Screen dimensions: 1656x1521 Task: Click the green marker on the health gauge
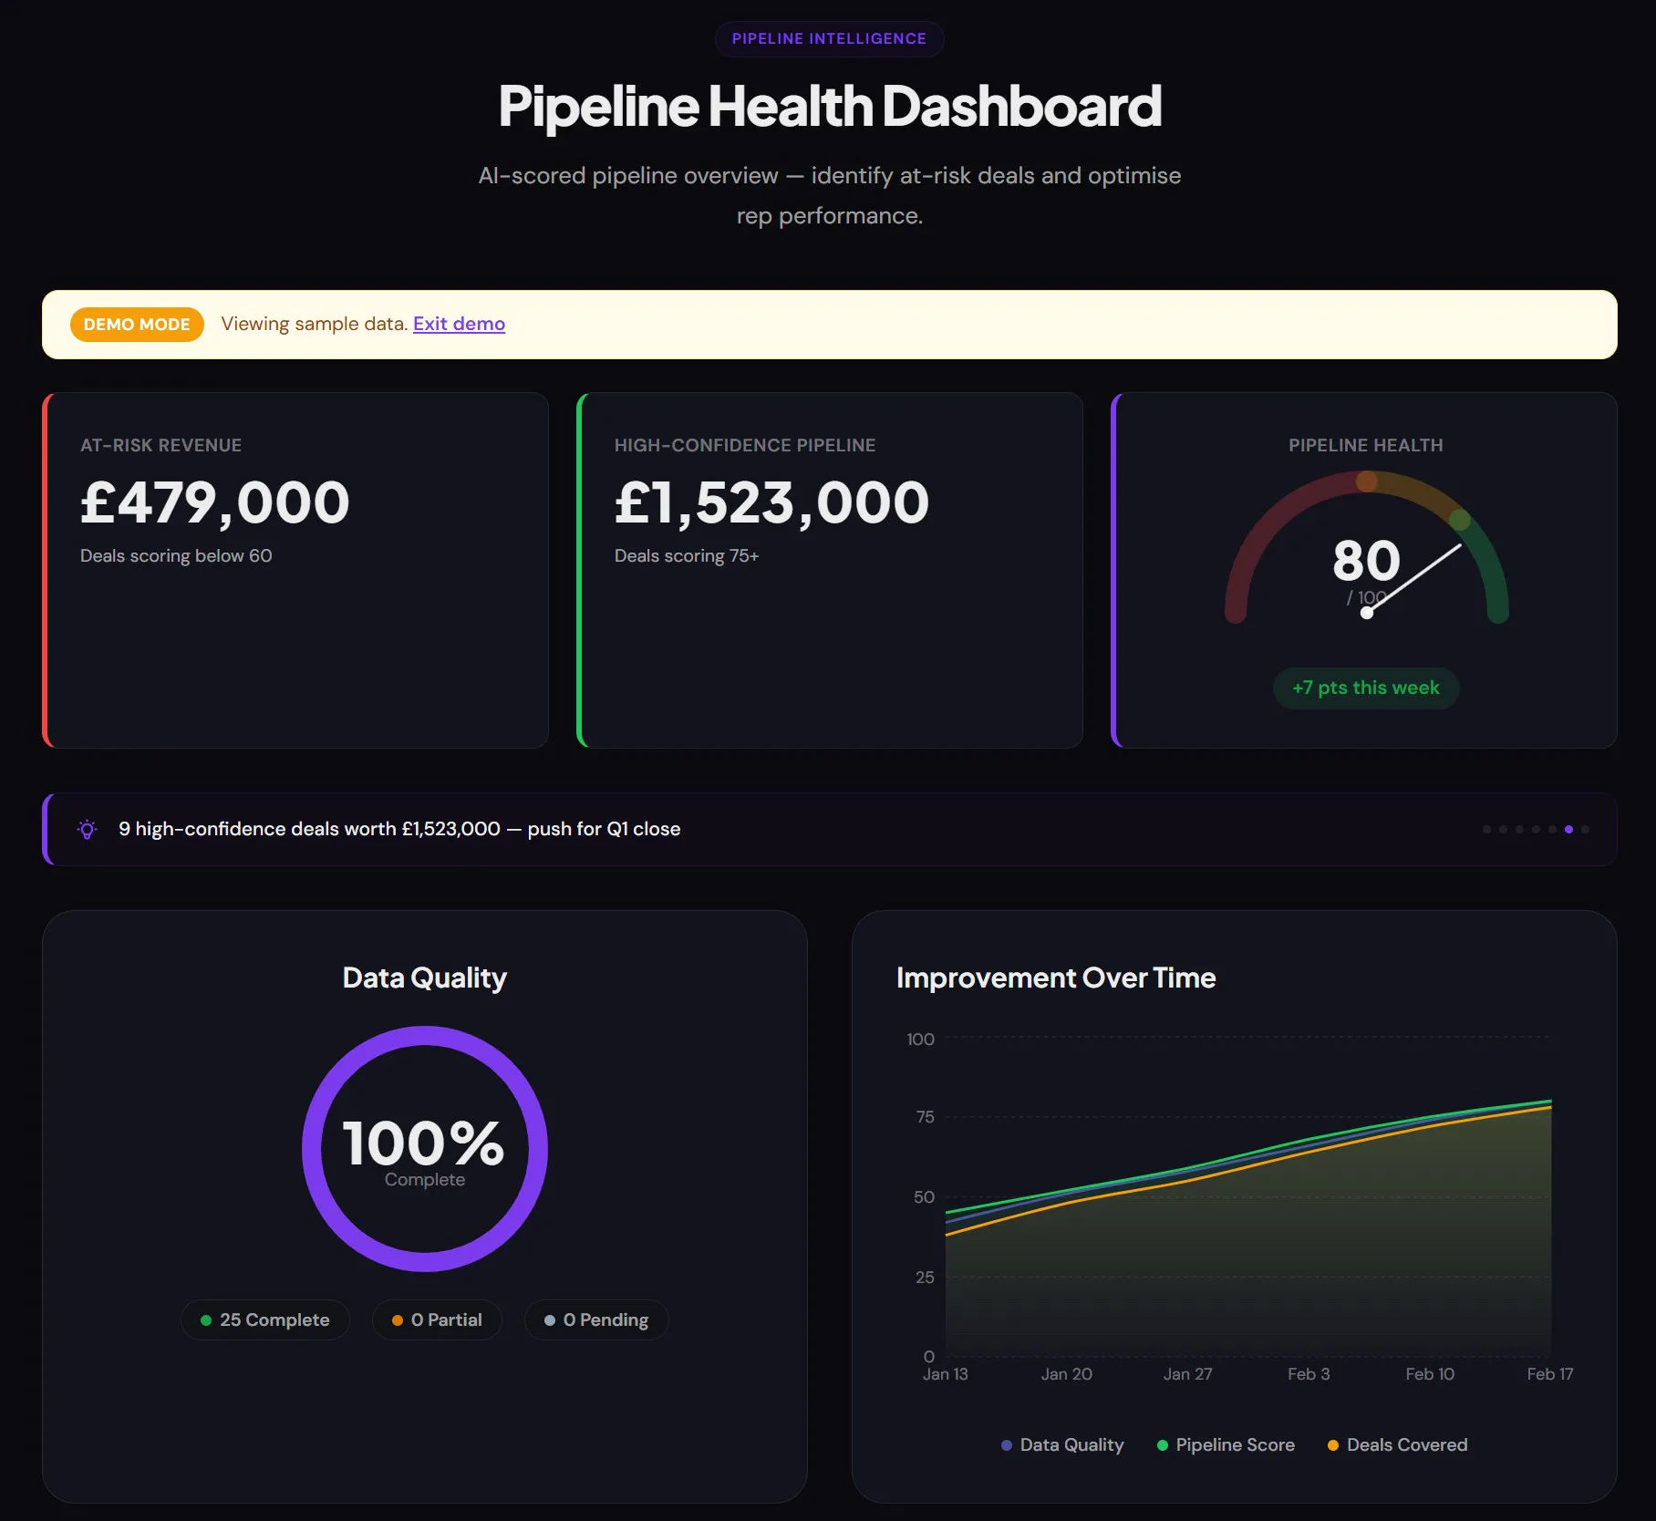pyautogui.click(x=1460, y=520)
